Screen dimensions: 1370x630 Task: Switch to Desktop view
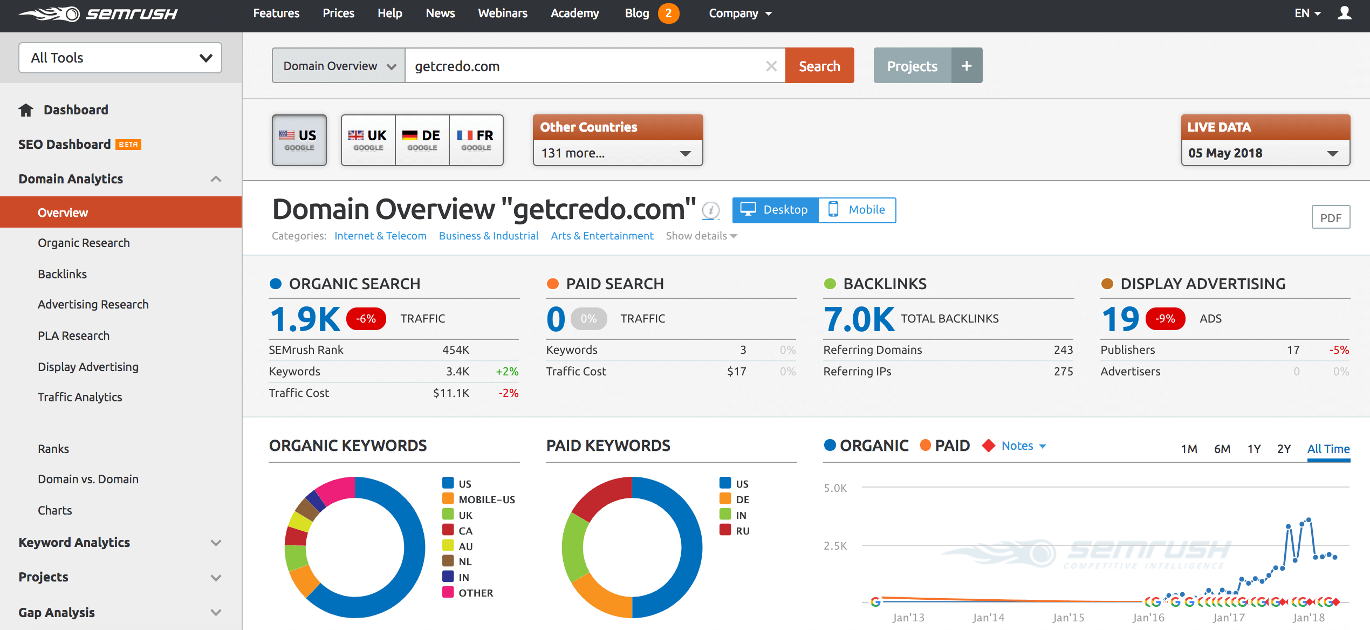[x=775, y=210]
